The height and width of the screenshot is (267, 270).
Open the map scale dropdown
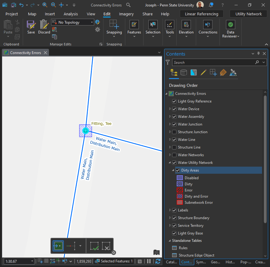point(32,261)
